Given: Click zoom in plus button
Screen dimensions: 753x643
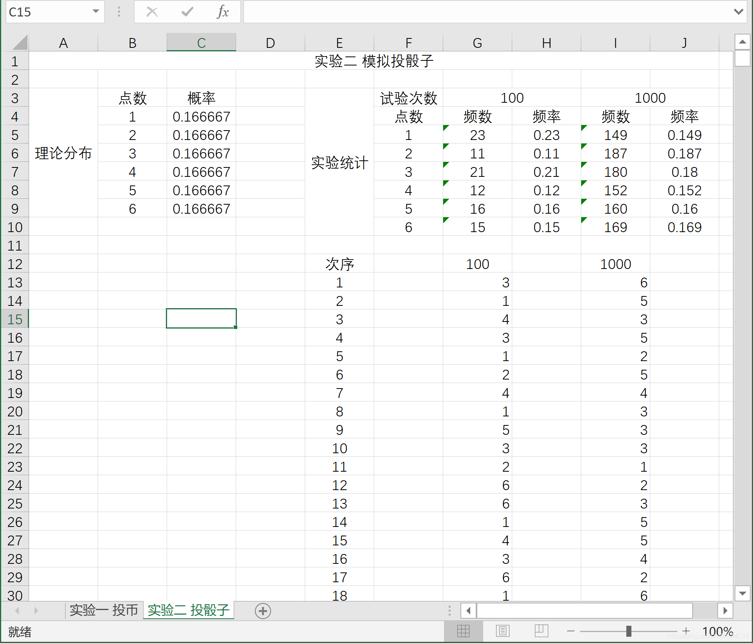Looking at the screenshot, I should (x=686, y=631).
